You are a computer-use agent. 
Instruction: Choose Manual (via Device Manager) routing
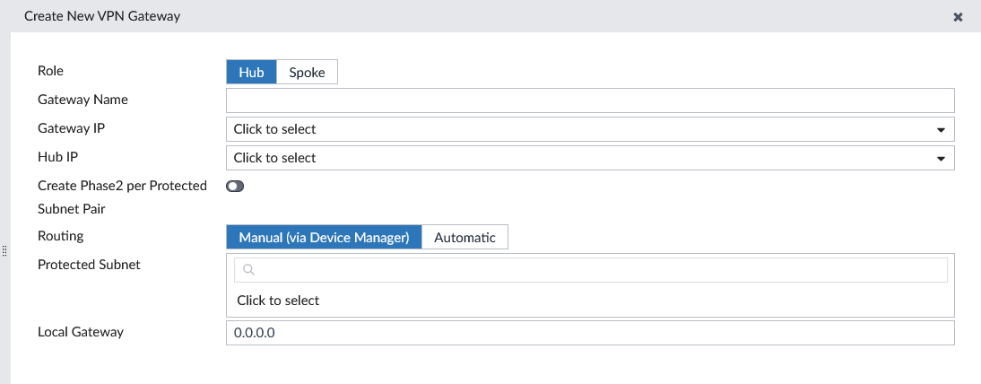coord(324,238)
